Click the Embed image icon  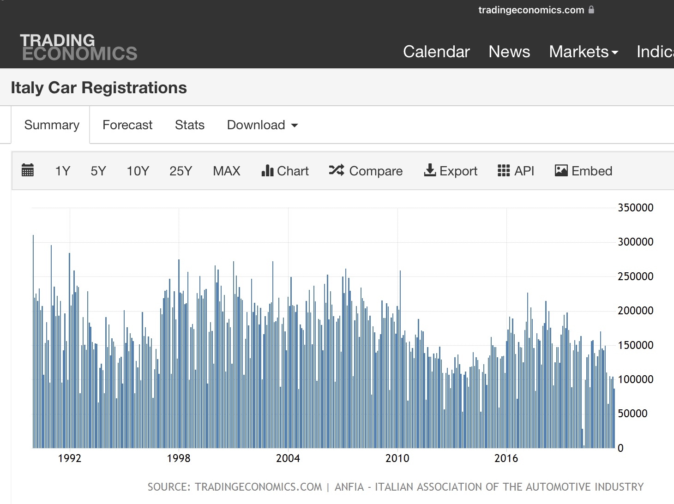(561, 170)
